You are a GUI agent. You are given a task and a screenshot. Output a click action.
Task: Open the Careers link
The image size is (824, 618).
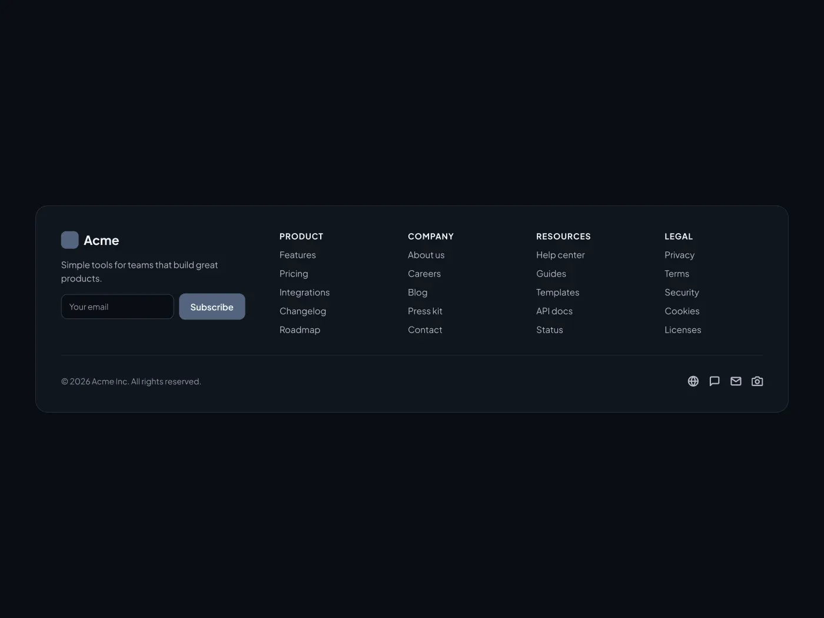click(x=424, y=274)
